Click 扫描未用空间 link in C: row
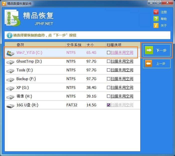Image resolution: width=175 pixels, height=156 pixels. tap(122, 52)
